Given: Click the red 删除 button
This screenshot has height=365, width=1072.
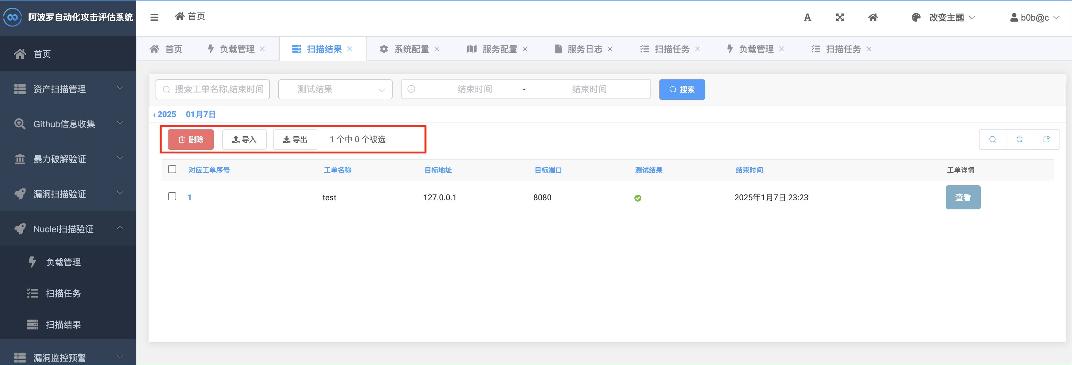Looking at the screenshot, I should pos(191,139).
